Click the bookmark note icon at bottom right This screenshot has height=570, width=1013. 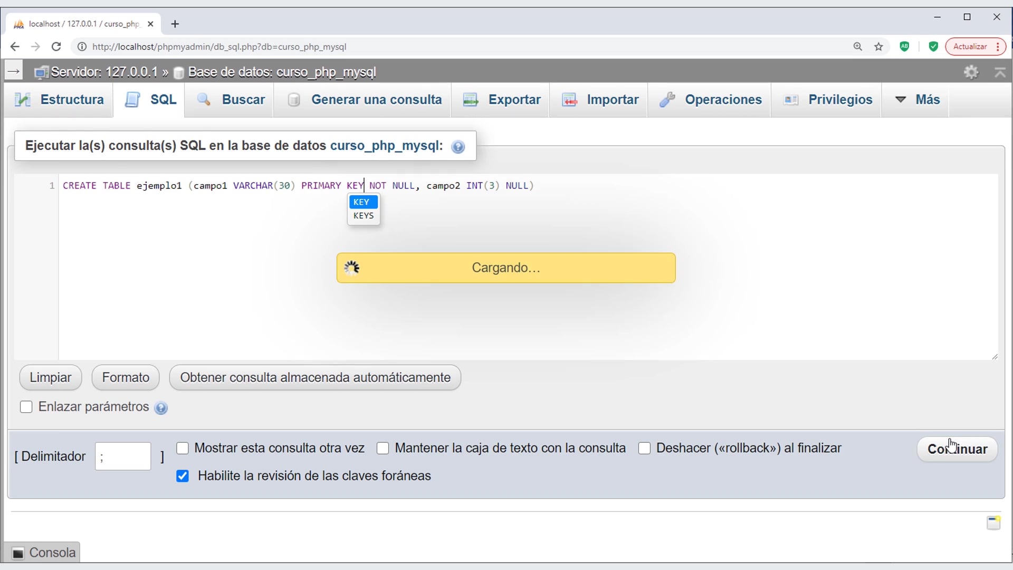click(x=993, y=522)
